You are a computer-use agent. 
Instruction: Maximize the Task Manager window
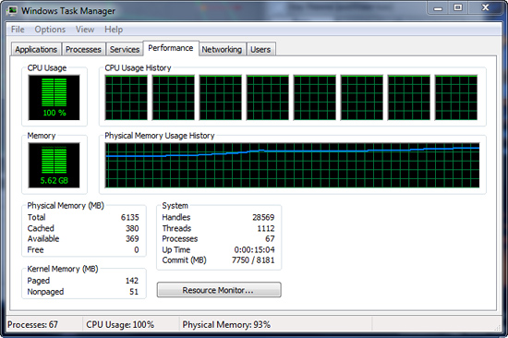[458, 7]
